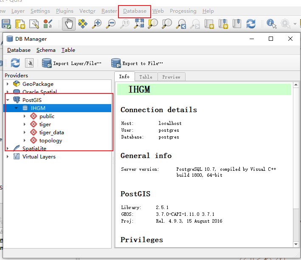Click Info panel scrollbar up arrow
Viewport: 301px width, 260px height.
(296, 85)
